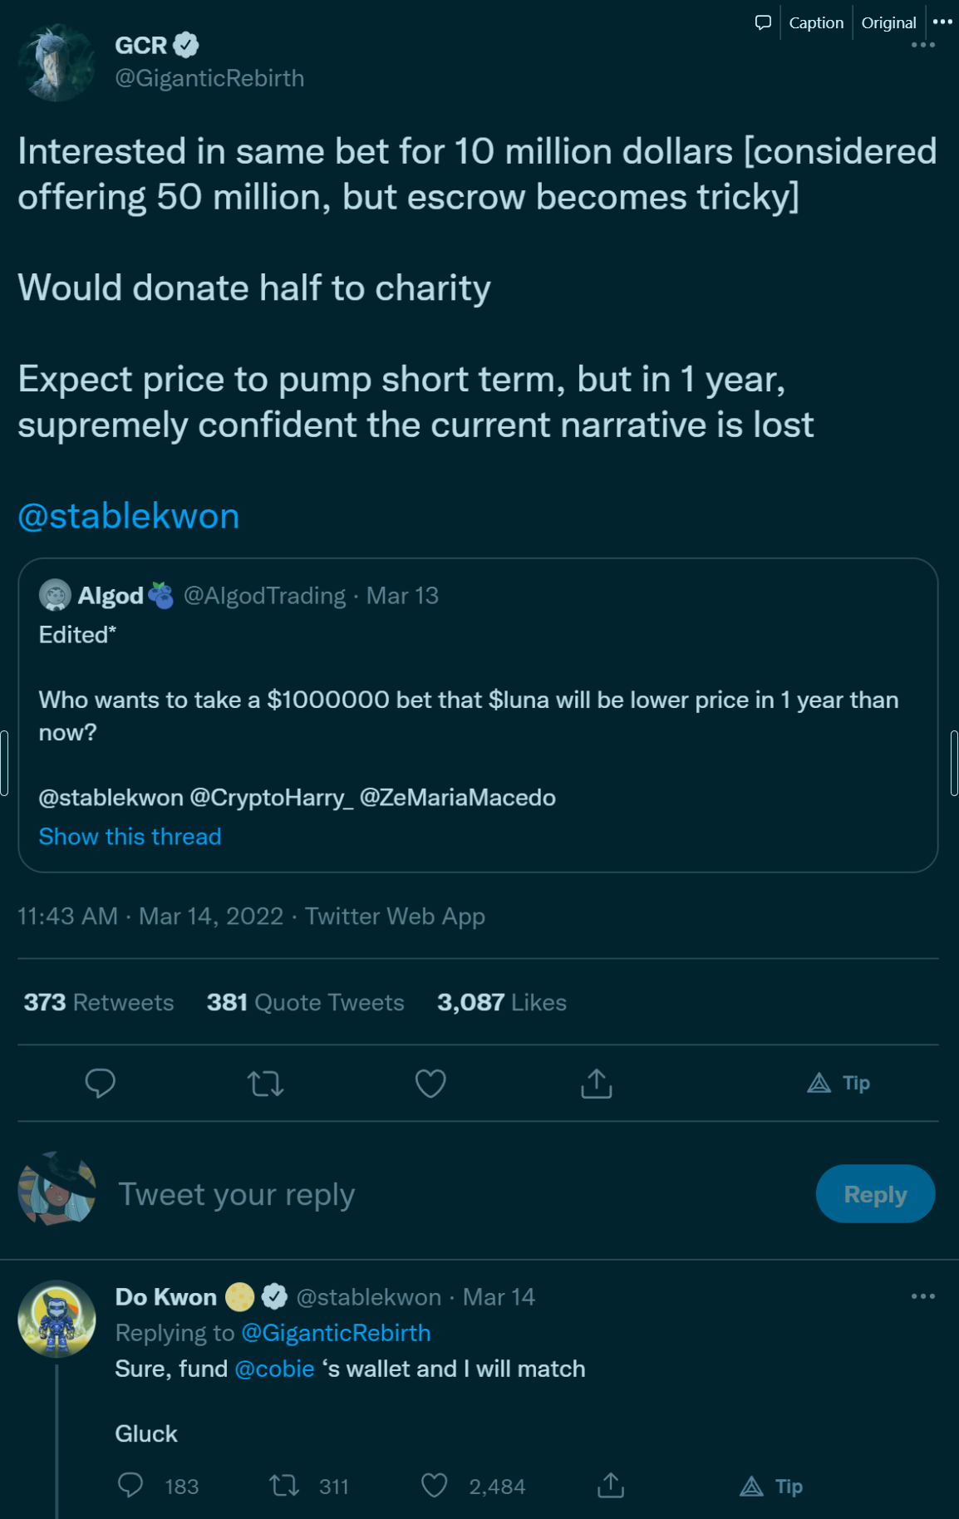Viewport: 959px width, 1519px height.
Task: Retweet GCR's main tweet
Action: tap(265, 1083)
